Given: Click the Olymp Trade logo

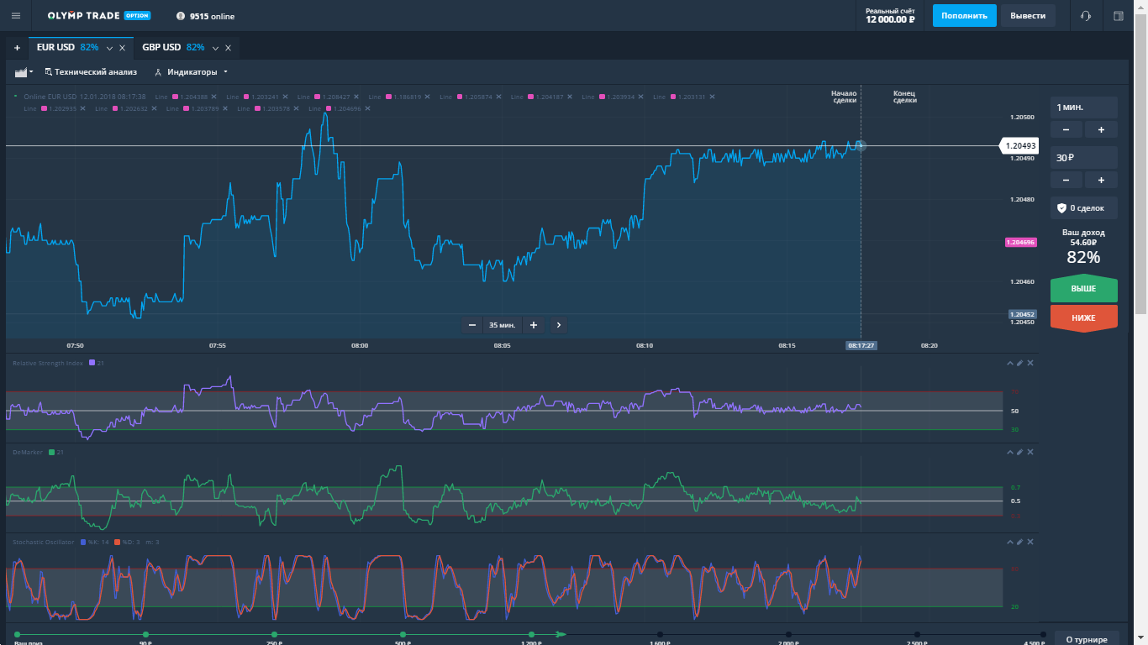Looking at the screenshot, I should point(99,16).
